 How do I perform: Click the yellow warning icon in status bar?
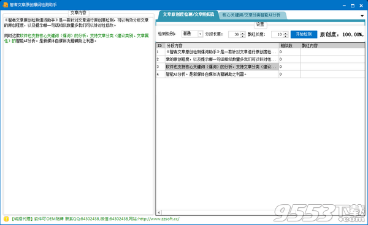[6, 219]
